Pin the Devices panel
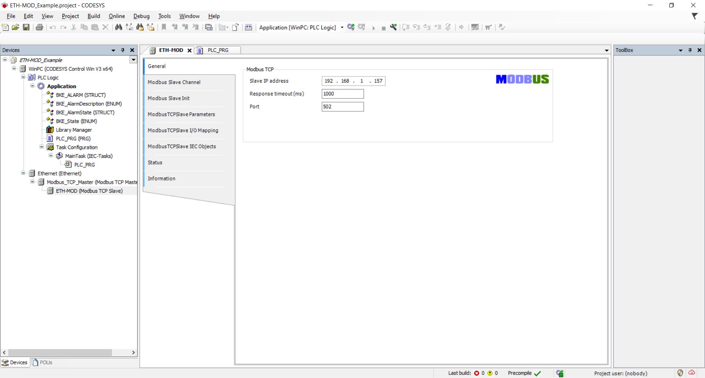The height and width of the screenshot is (378, 705). point(123,50)
